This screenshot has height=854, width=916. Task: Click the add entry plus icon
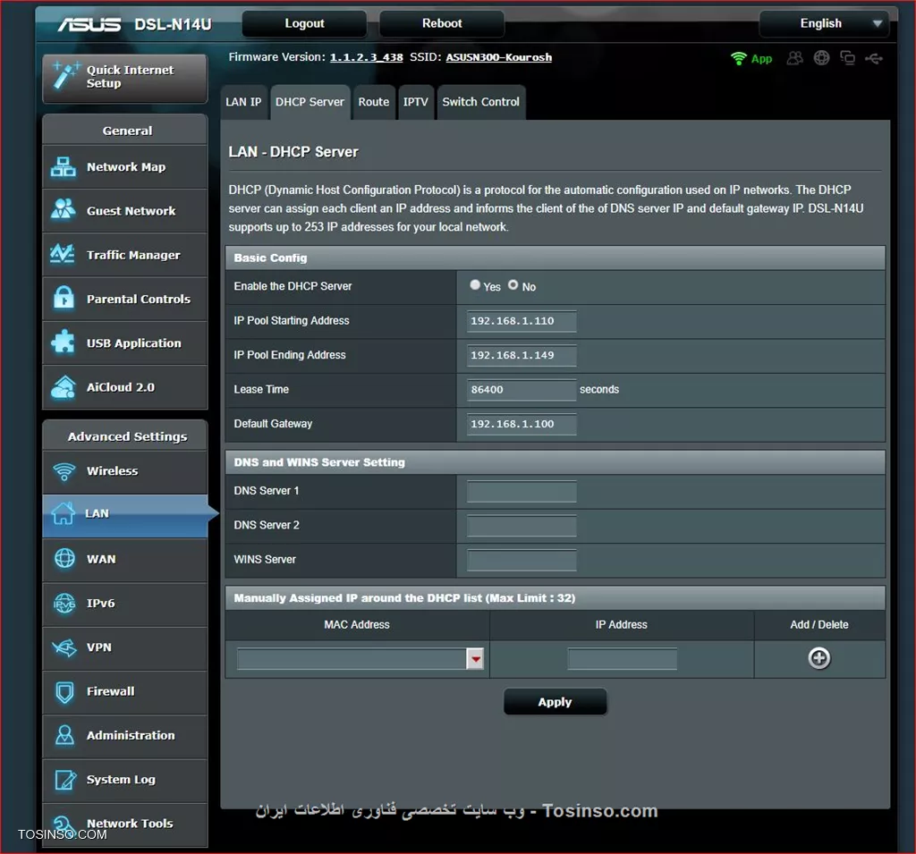tap(819, 658)
